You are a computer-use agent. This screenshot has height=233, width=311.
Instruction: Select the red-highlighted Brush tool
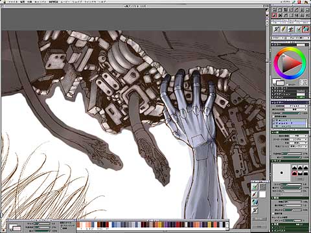[x=275, y=15]
